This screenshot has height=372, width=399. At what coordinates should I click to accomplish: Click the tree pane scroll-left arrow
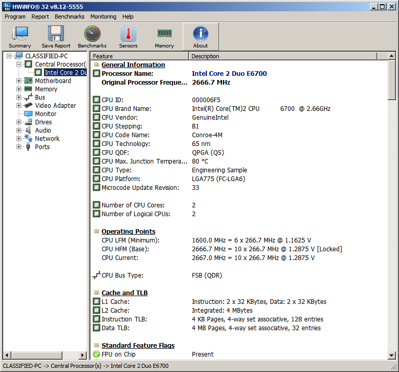(x=7, y=355)
